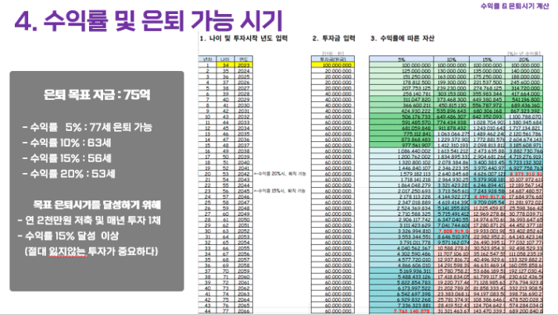The height and width of the screenshot is (315, 558).
Task: Select the '15%' return column header
Action: (x=487, y=59)
